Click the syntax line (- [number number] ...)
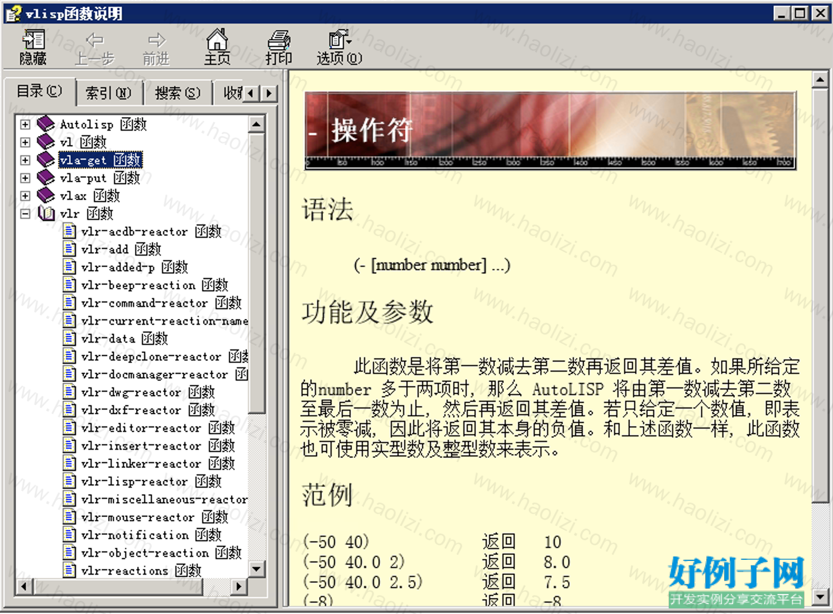Image resolution: width=833 pixels, height=614 pixels. pos(432,265)
